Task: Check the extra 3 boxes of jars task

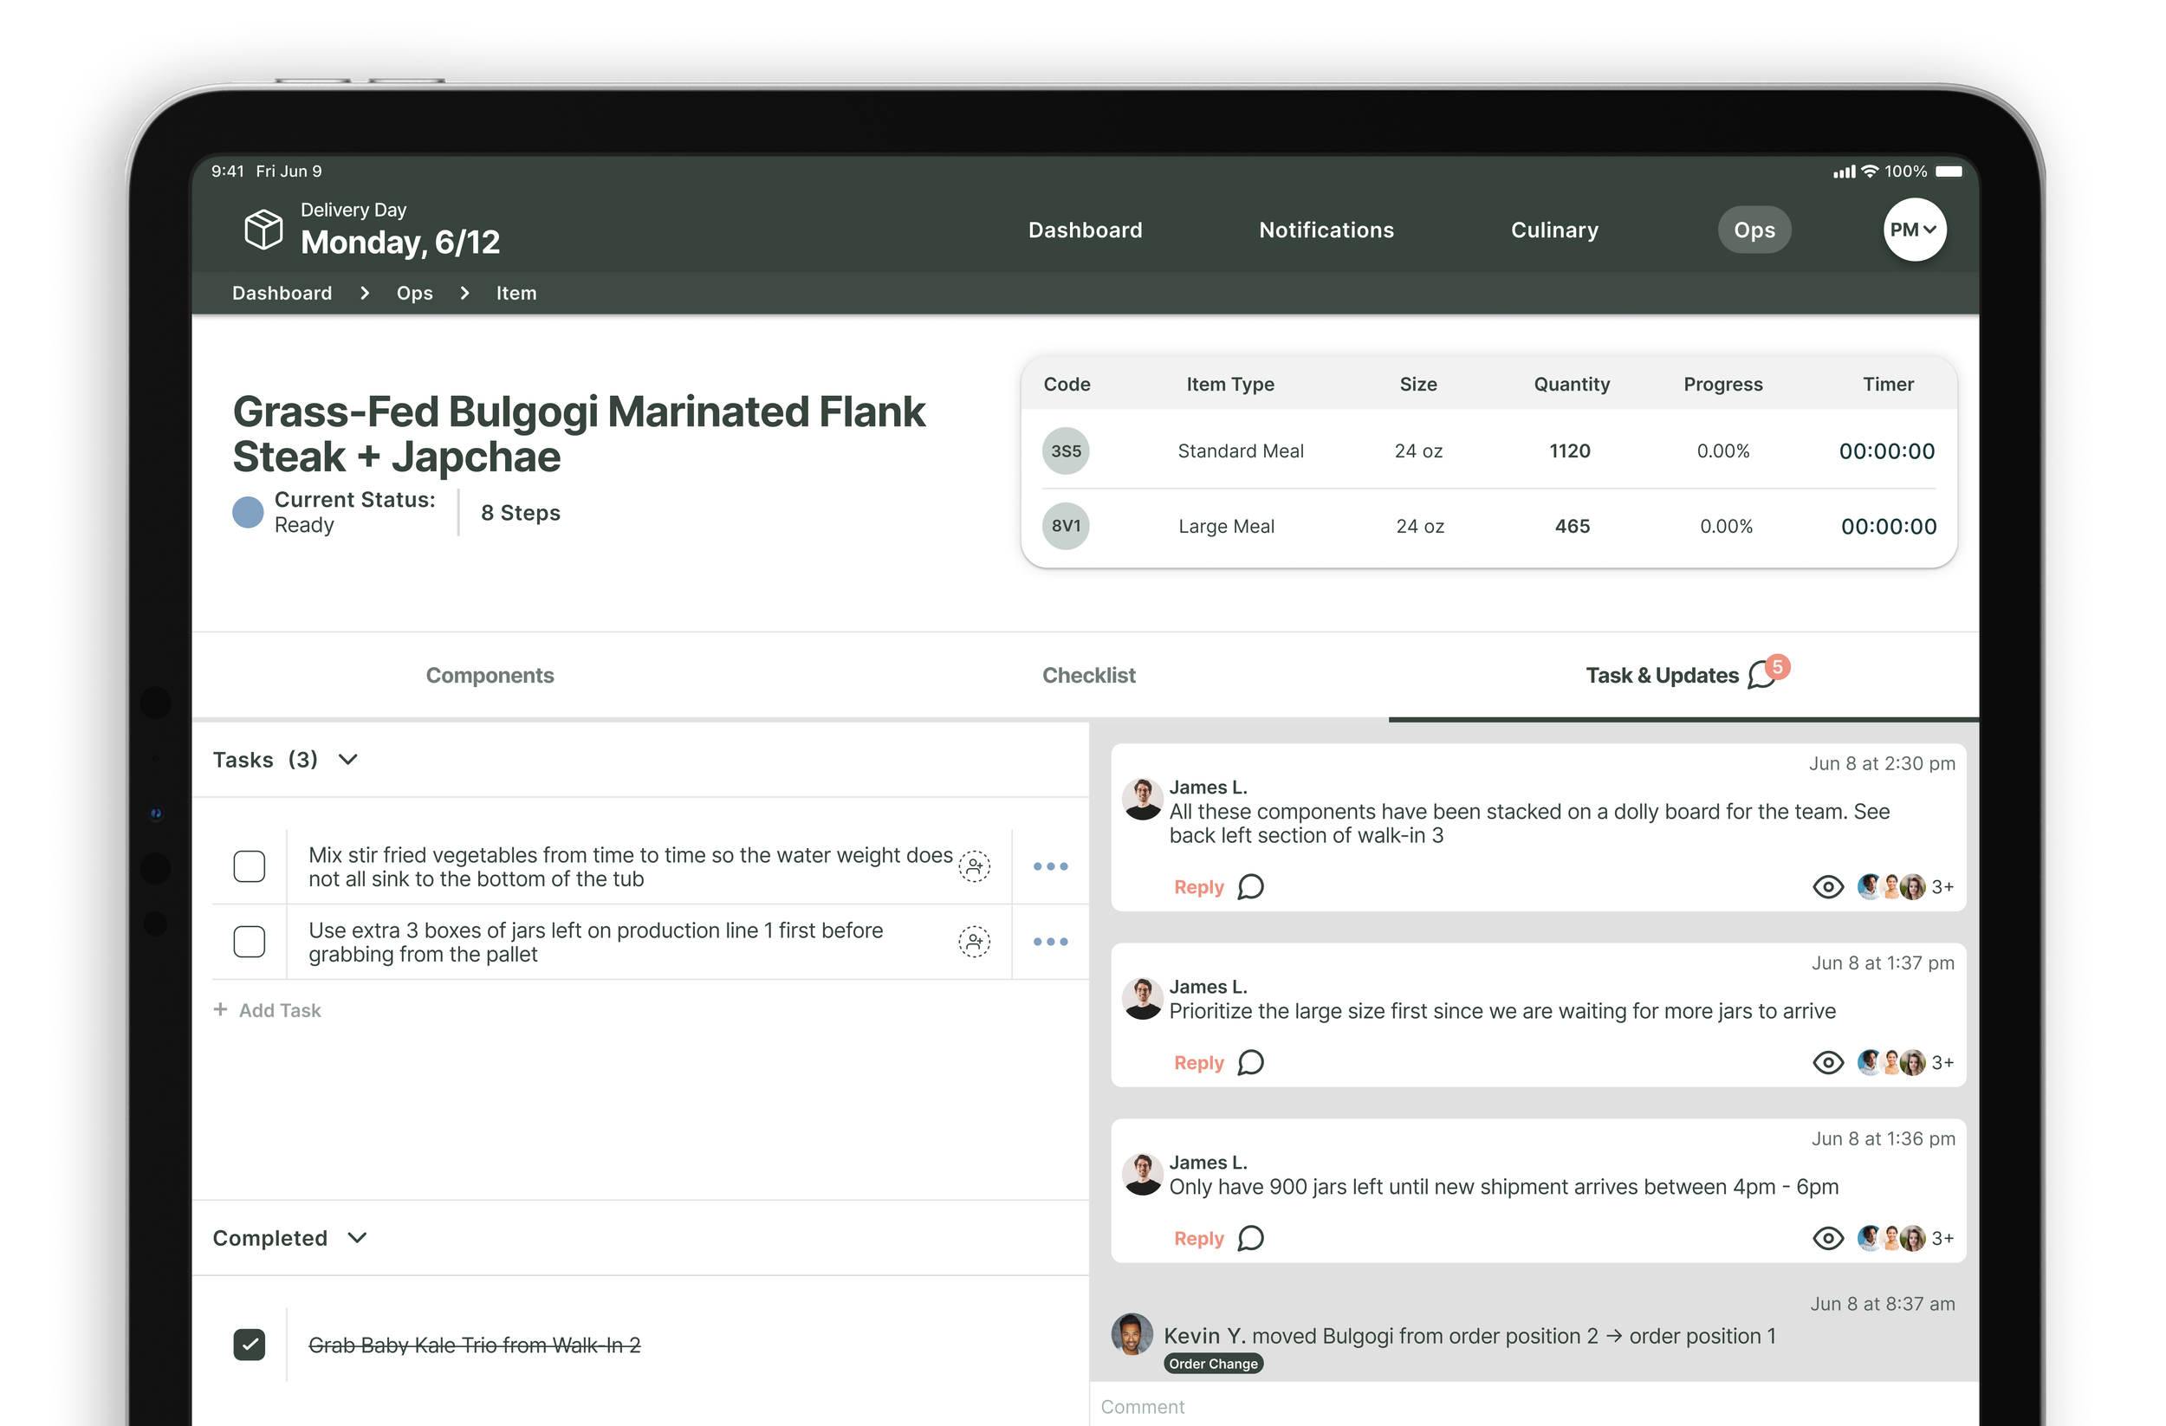Action: 250,942
